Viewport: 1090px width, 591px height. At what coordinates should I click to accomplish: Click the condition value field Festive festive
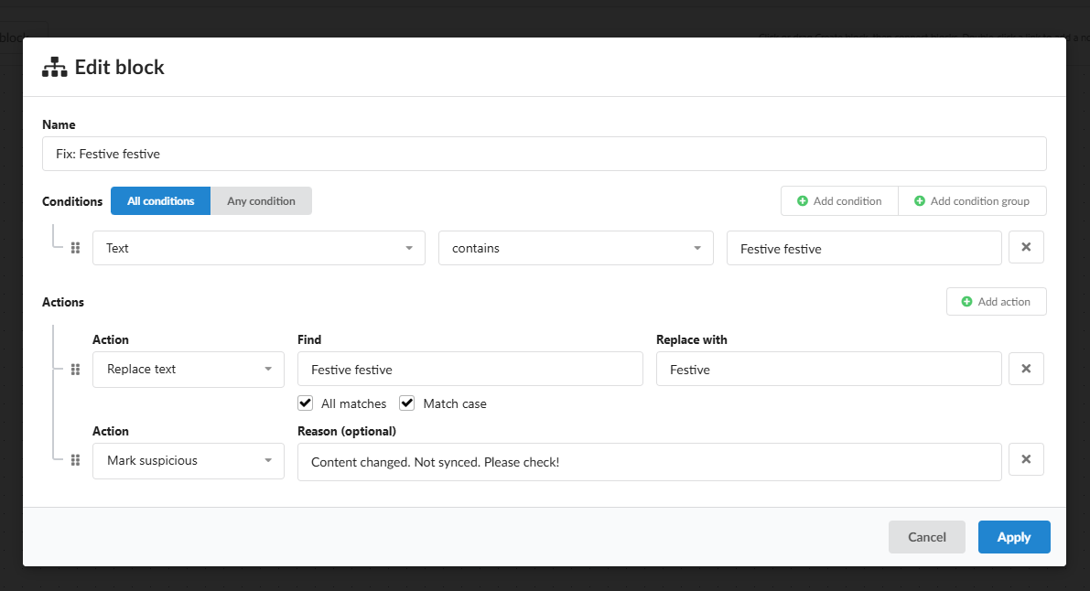(864, 248)
